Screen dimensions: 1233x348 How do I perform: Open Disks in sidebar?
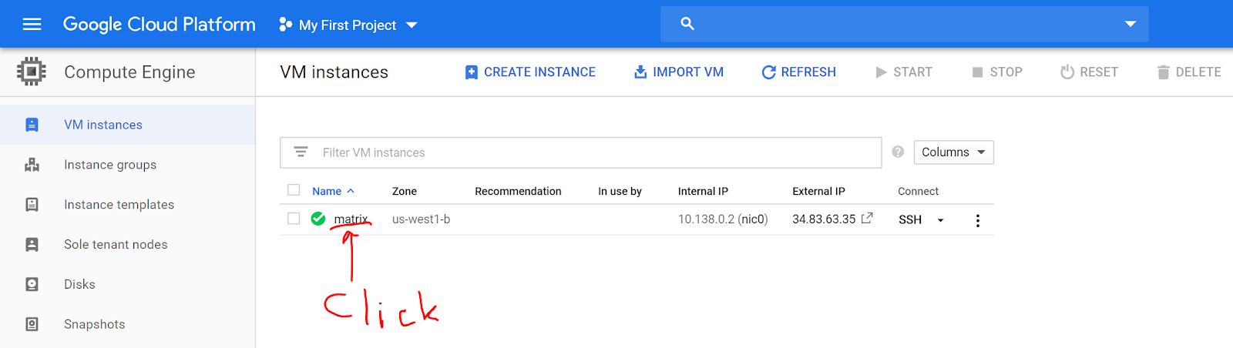[x=127, y=285]
